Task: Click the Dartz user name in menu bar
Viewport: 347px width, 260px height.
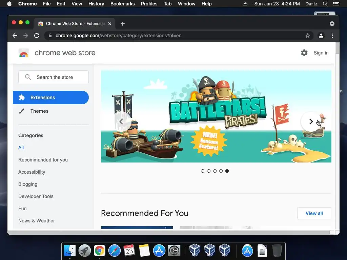Action: [311, 4]
